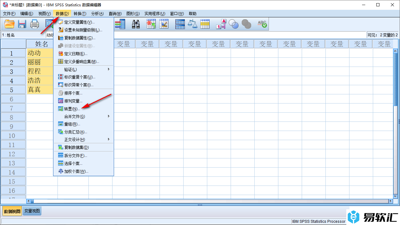Image resolution: width=400 pixels, height=225 pixels.
Task: Click the Insert Cases icon in toolbar
Action: point(151,24)
